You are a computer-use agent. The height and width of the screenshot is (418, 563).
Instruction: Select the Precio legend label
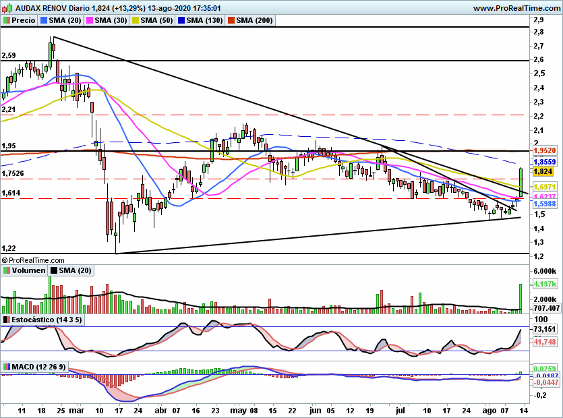[24, 20]
